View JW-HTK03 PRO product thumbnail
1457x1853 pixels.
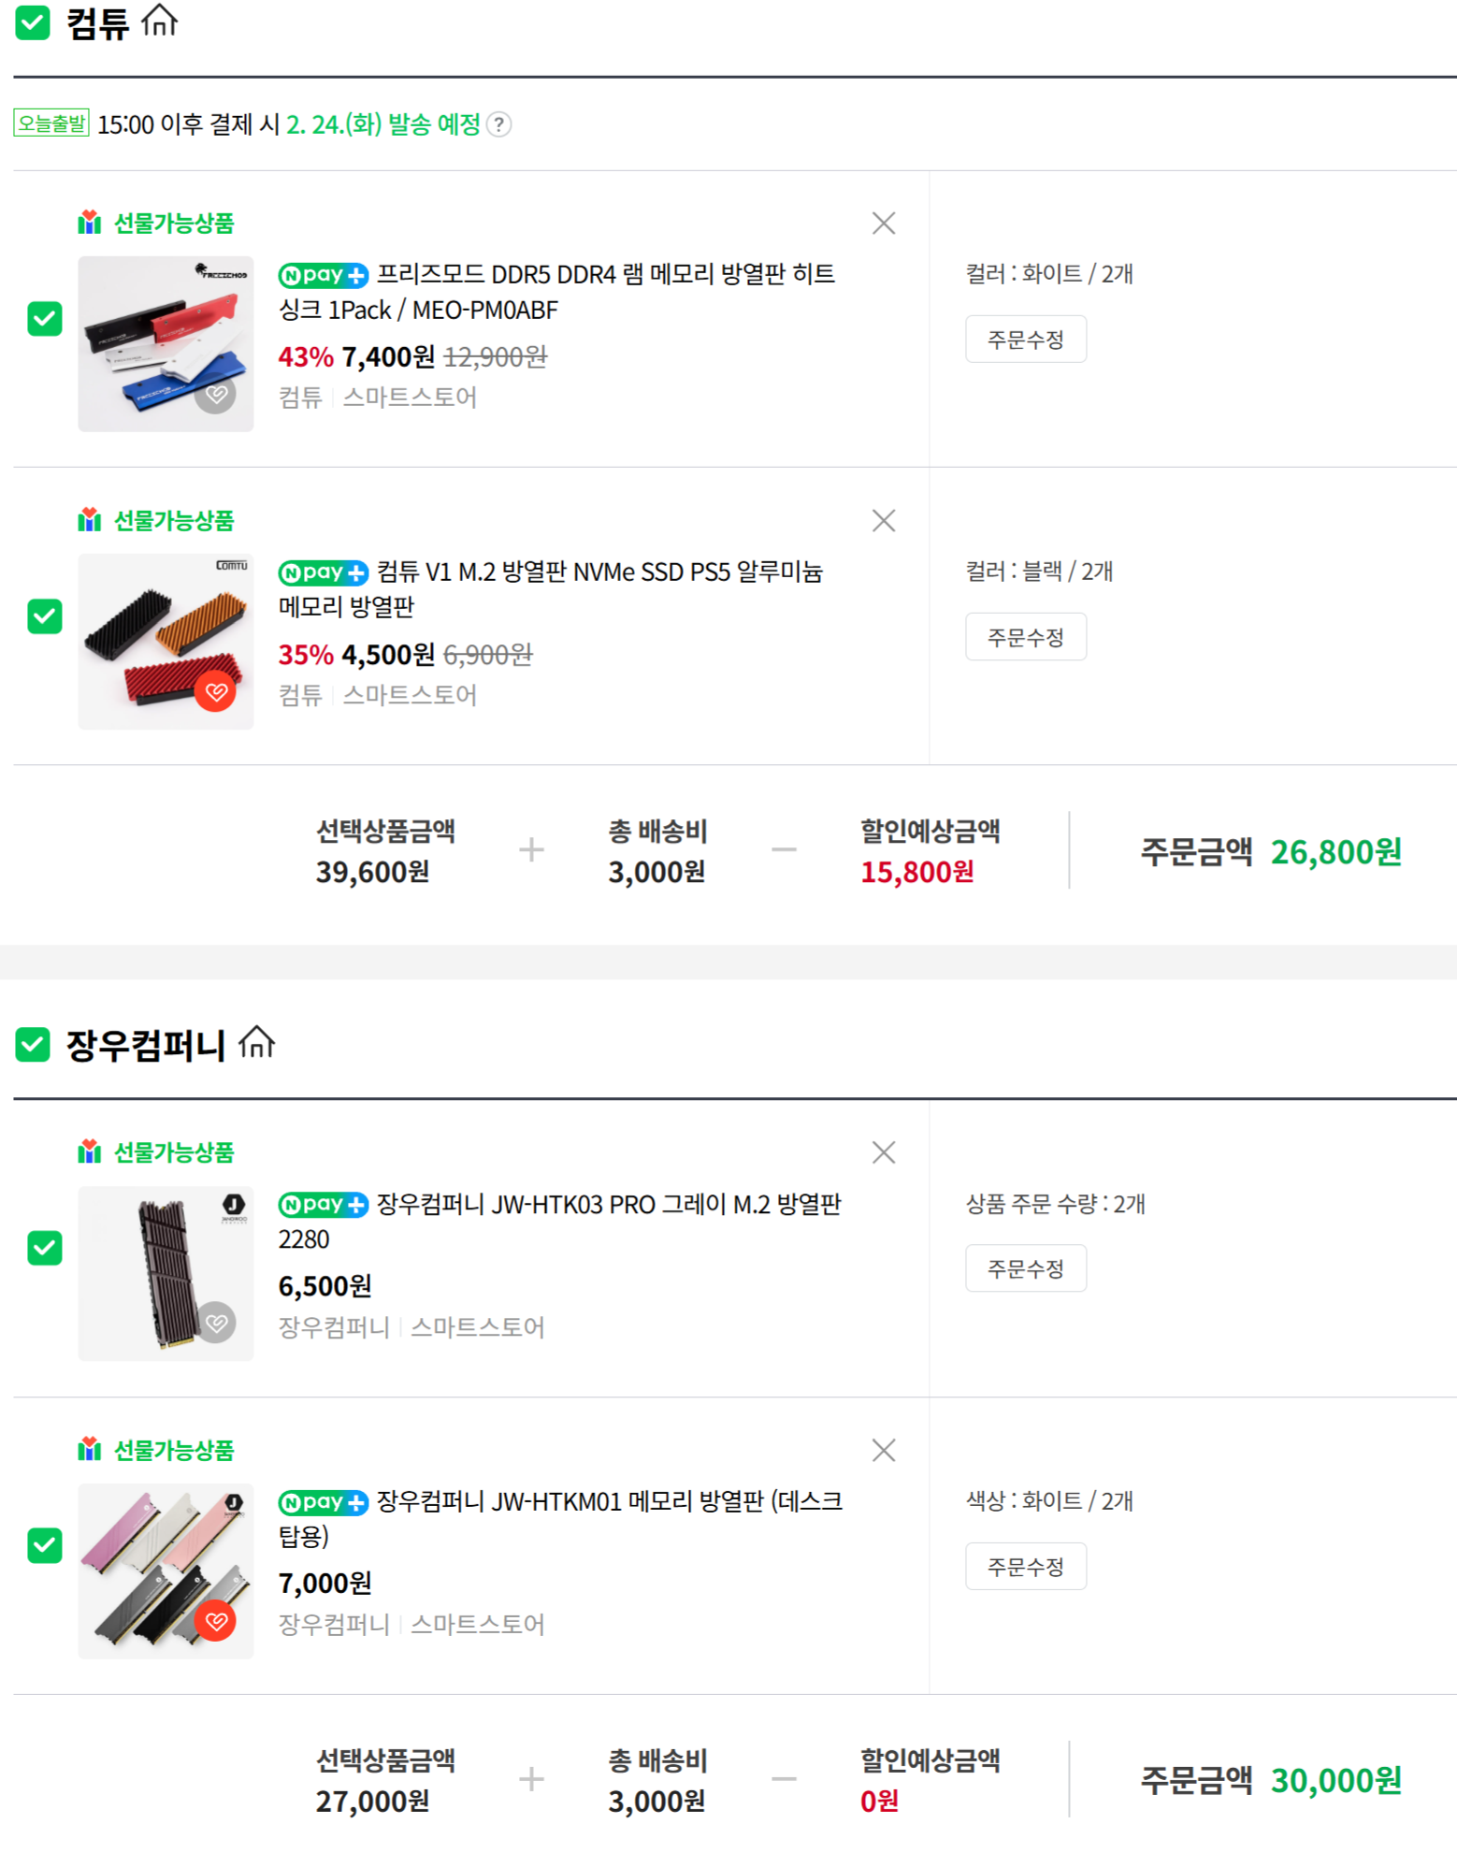click(x=166, y=1273)
